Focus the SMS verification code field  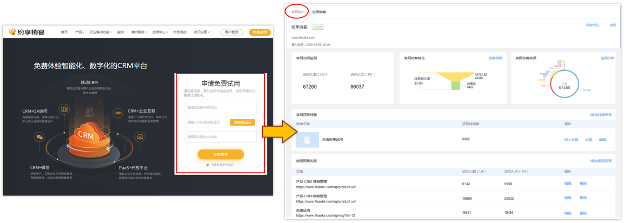(x=207, y=122)
